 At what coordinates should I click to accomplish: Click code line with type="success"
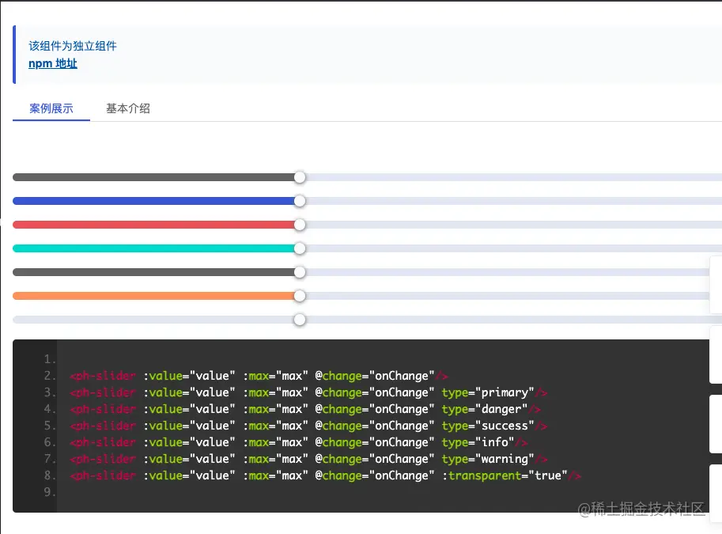(x=308, y=426)
